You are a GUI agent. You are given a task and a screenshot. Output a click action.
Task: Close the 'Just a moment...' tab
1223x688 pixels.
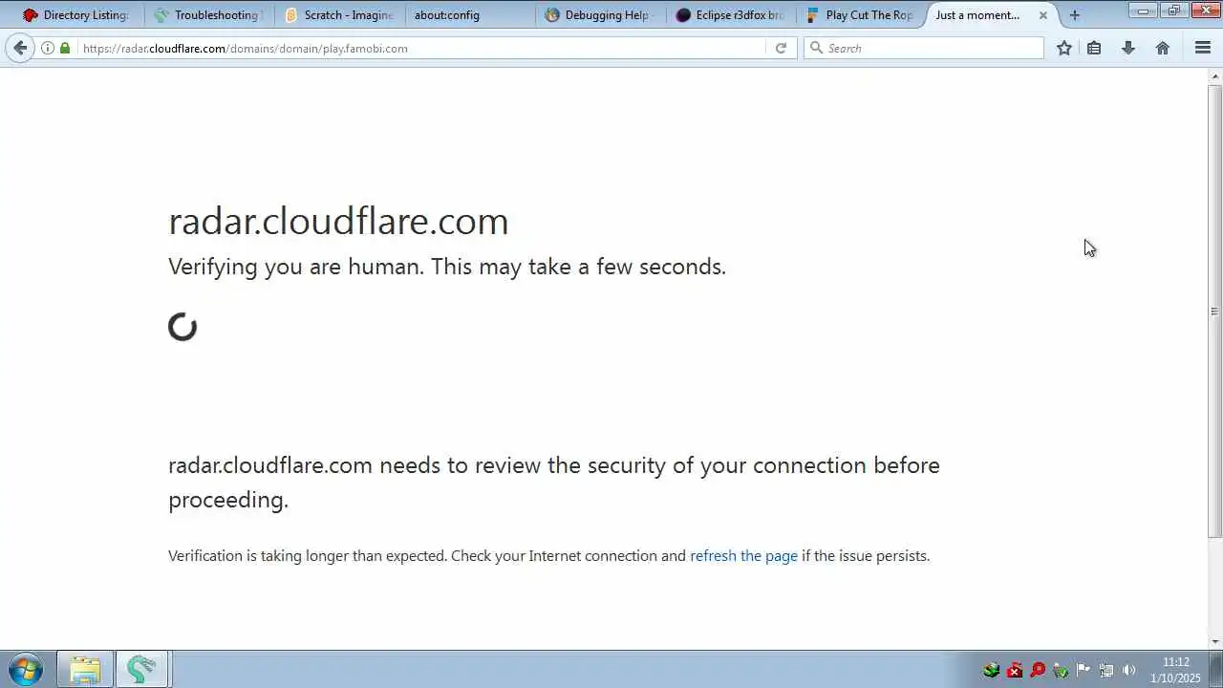tap(1043, 15)
